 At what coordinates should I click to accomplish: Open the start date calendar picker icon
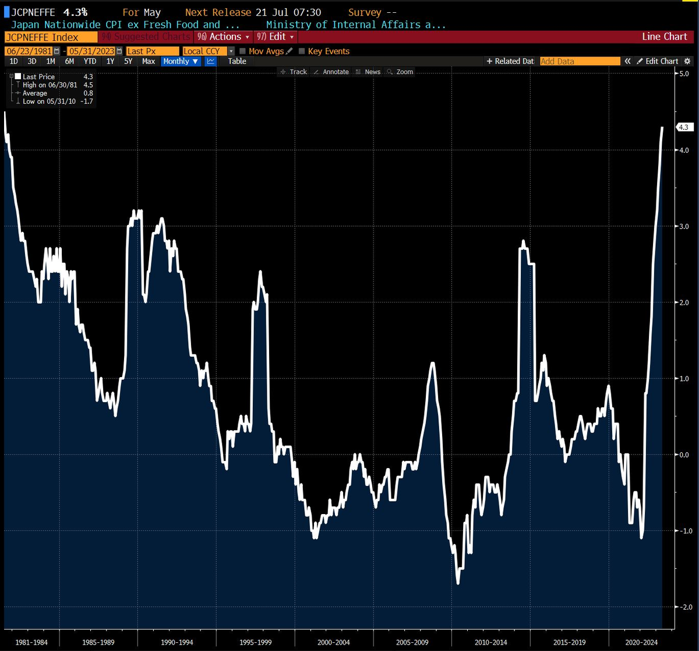pyautogui.click(x=57, y=51)
